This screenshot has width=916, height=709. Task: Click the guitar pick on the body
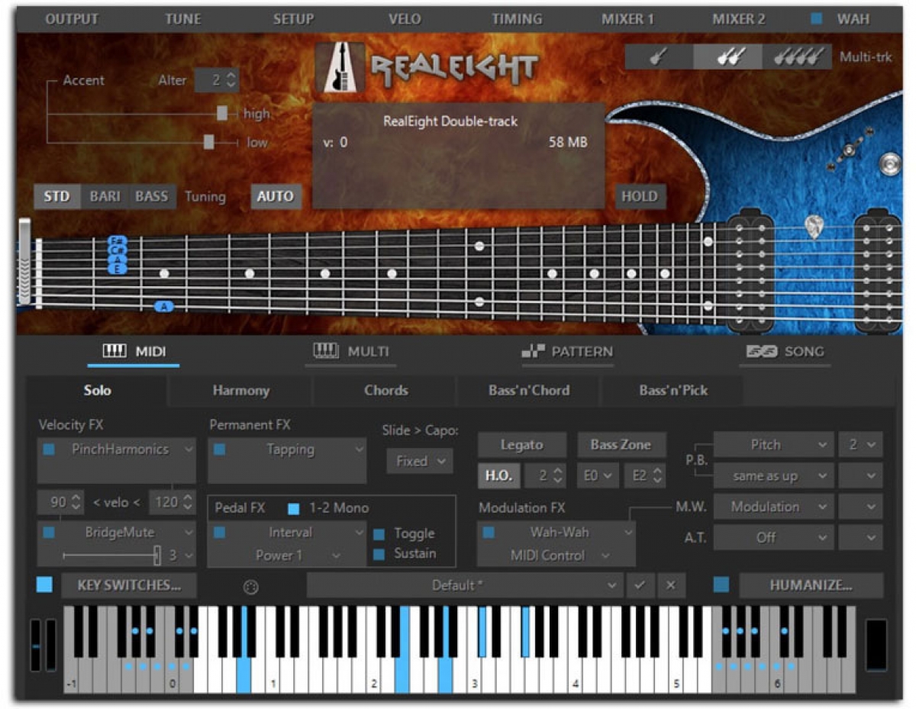[x=814, y=226]
